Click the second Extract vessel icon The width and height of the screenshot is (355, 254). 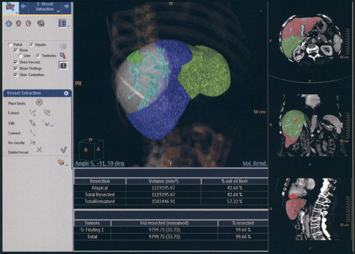47,112
